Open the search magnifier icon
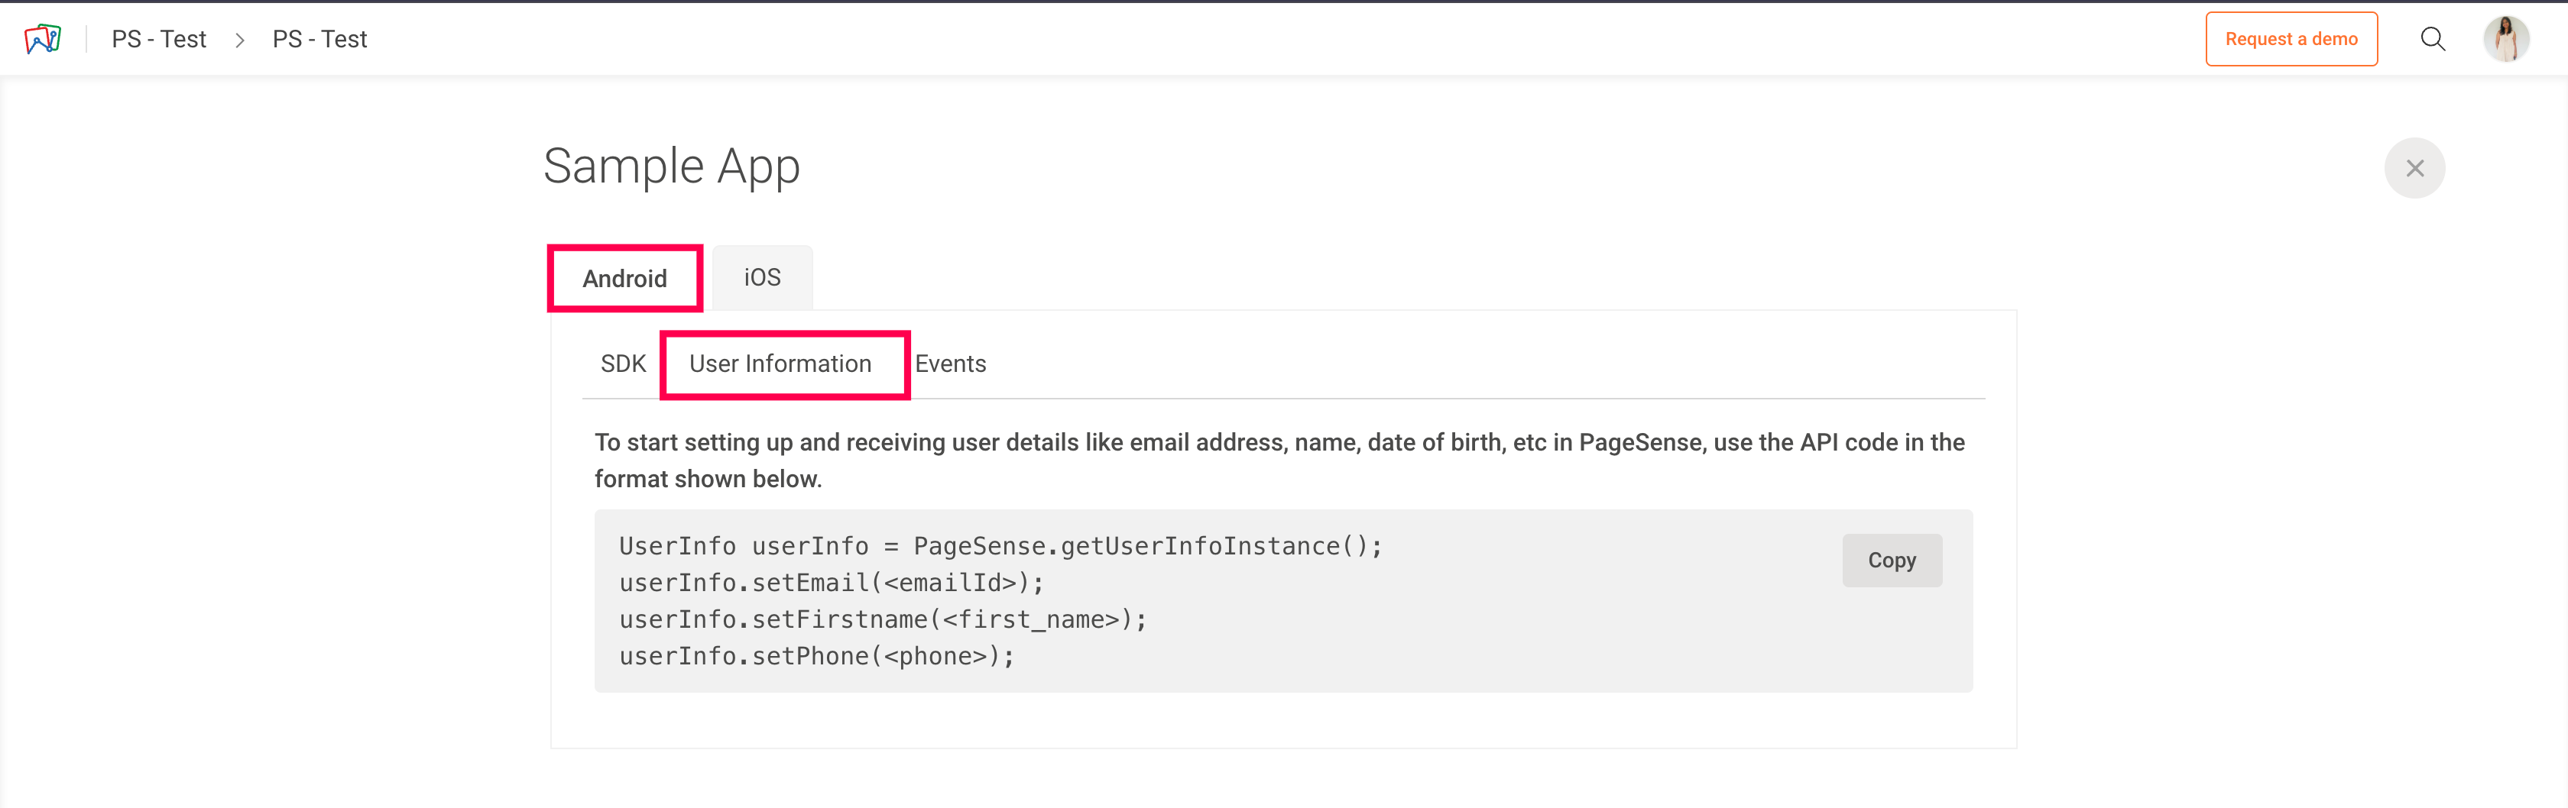 coord(2433,39)
